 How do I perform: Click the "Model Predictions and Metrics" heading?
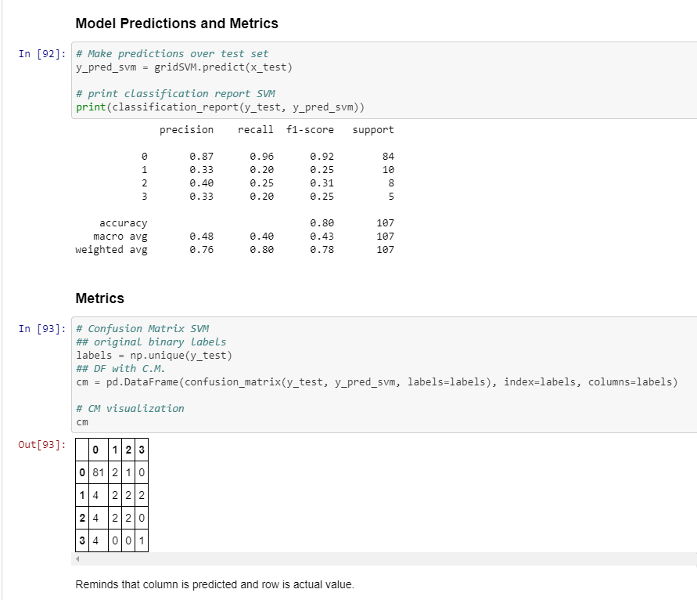[x=177, y=23]
